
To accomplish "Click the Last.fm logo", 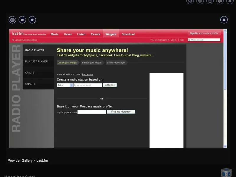I will click(18, 34).
